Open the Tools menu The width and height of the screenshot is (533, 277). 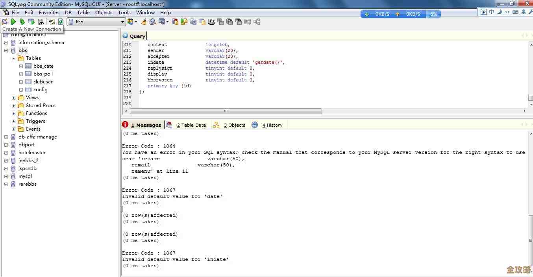(124, 12)
